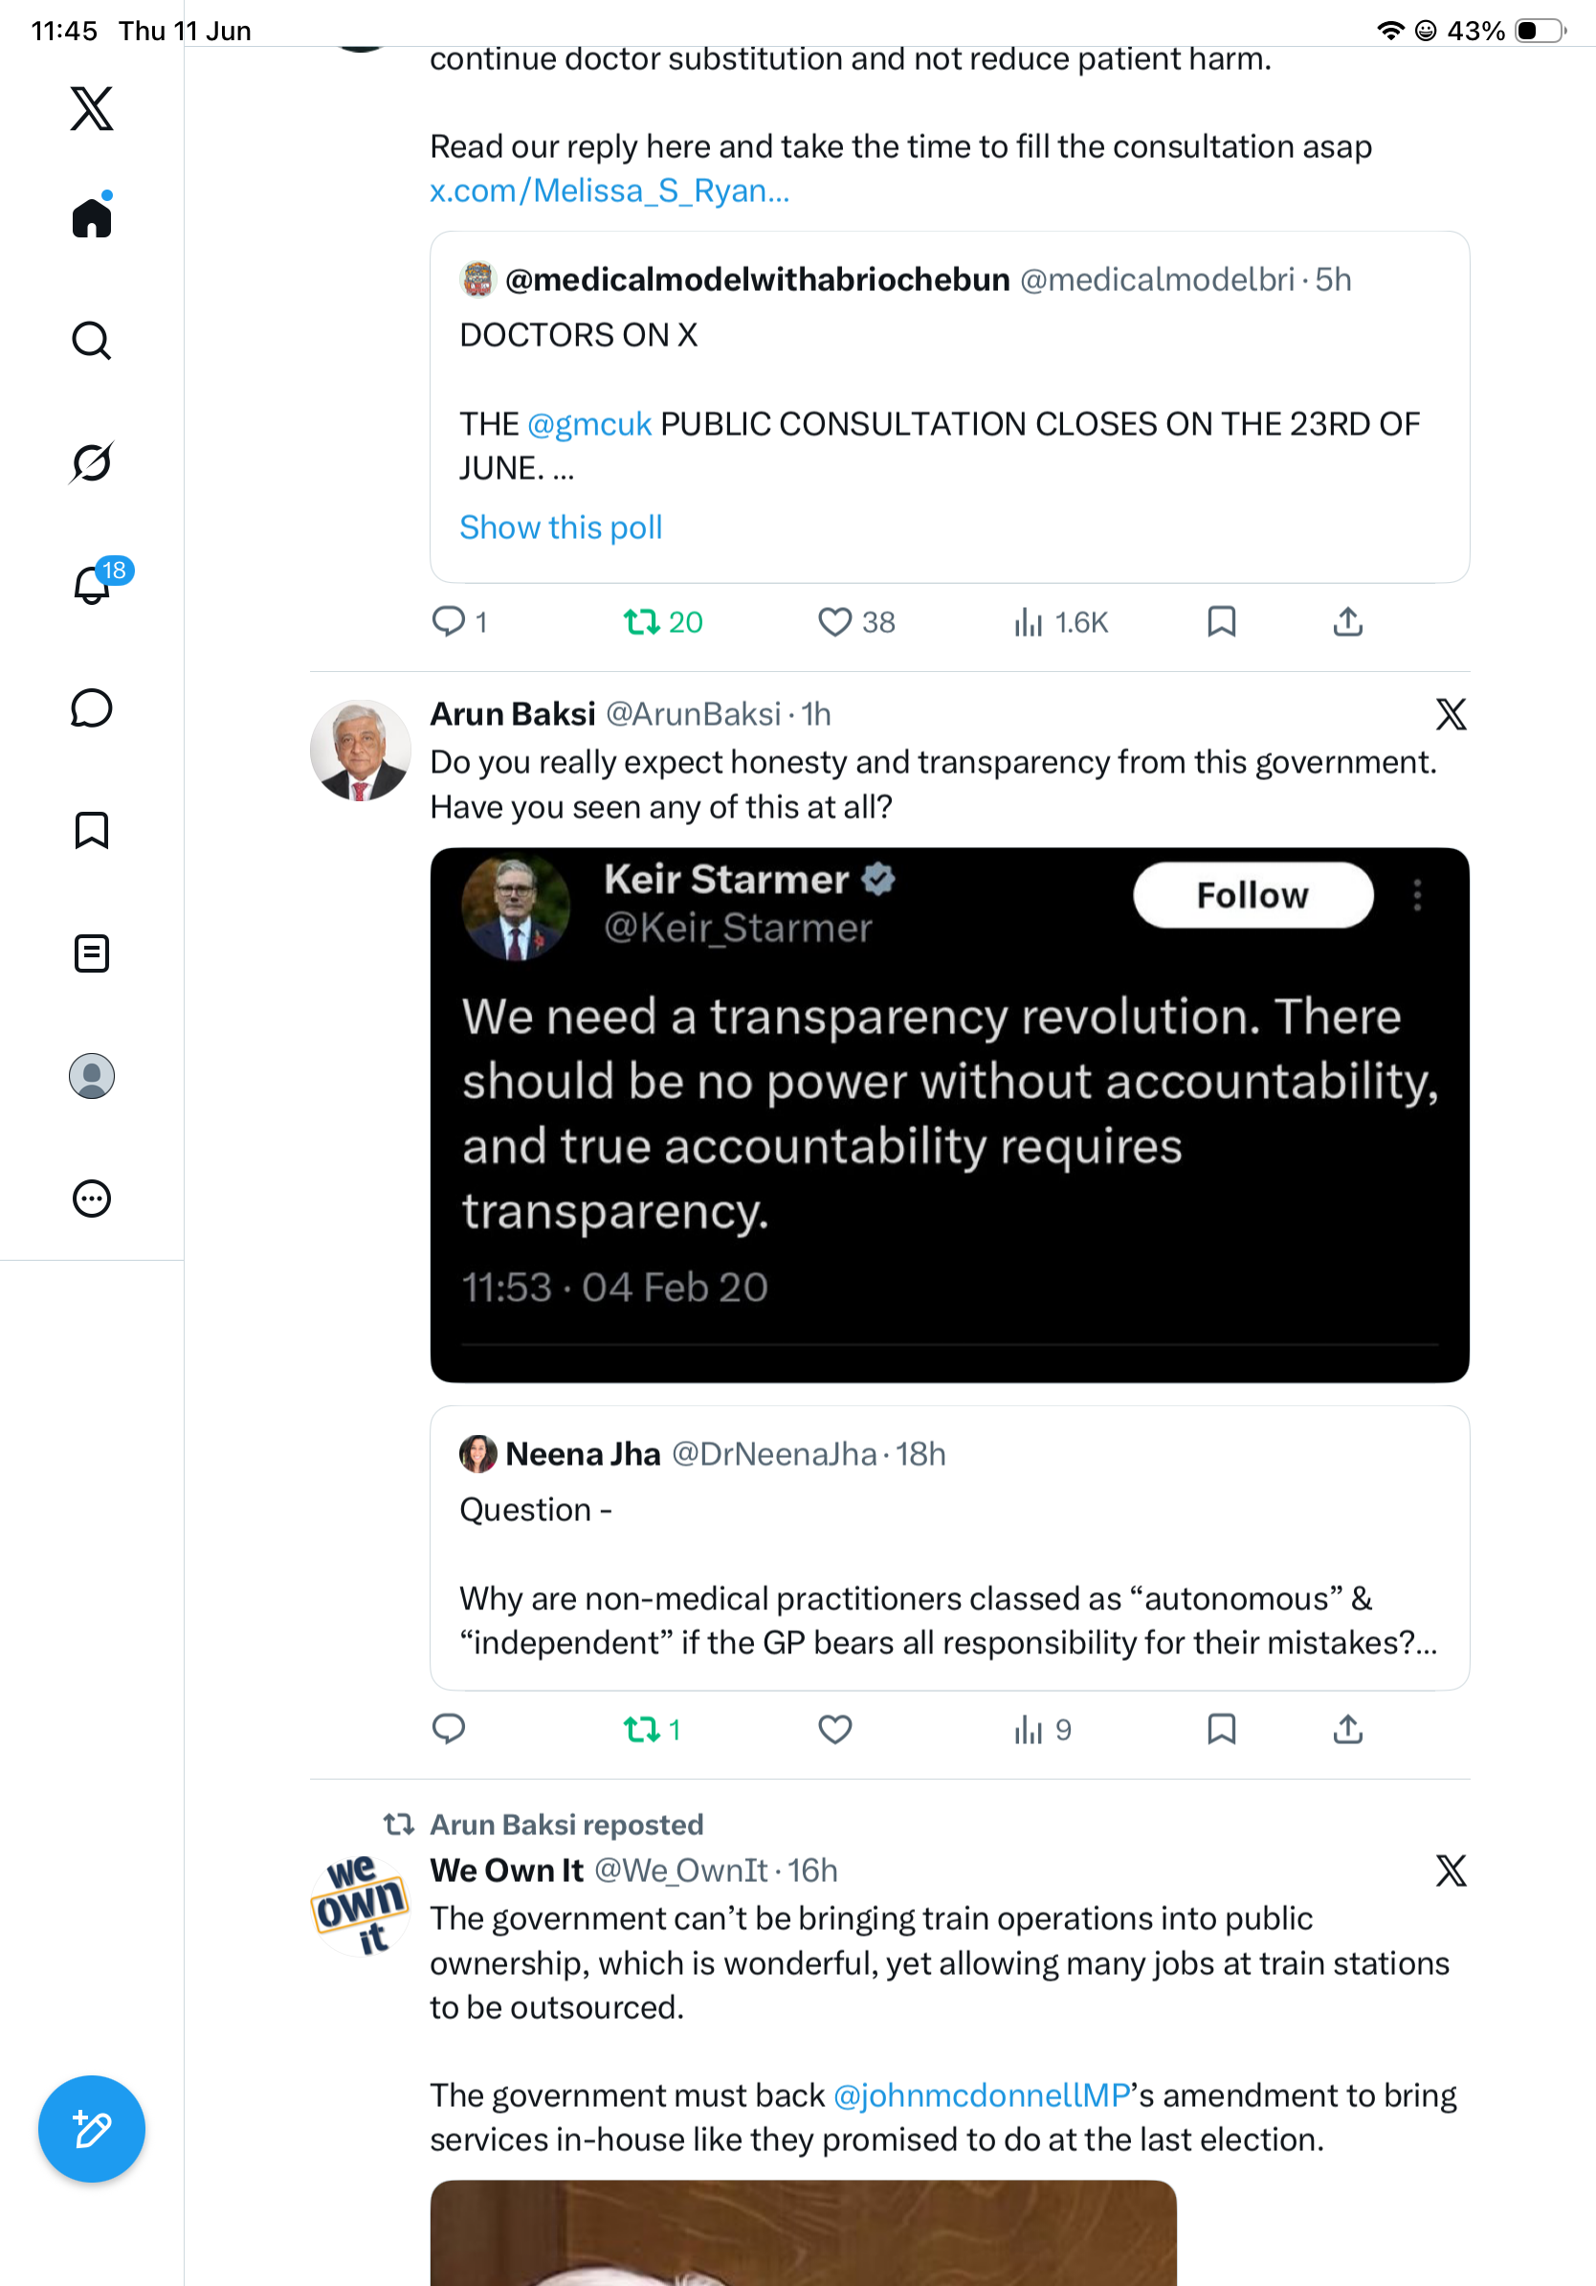Compose a new post with blue button
This screenshot has width=1596, height=2286.
[x=92, y=2129]
